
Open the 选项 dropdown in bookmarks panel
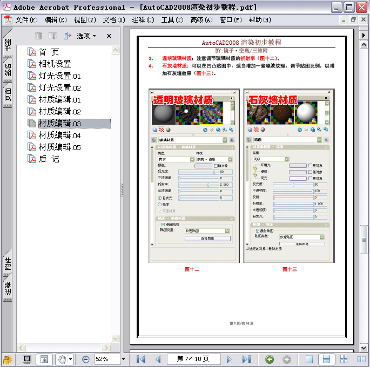pyautogui.click(x=86, y=36)
